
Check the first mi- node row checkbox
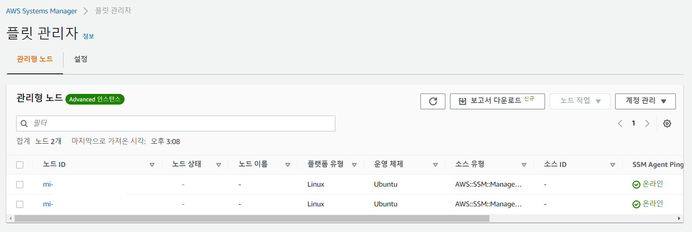tap(20, 185)
